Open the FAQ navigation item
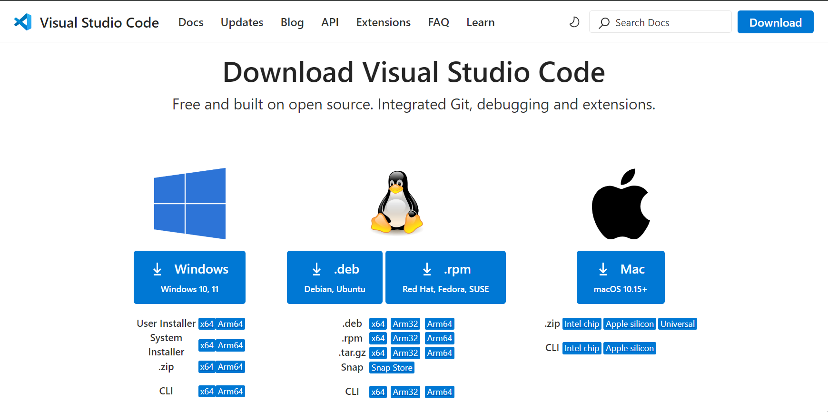 438,22
